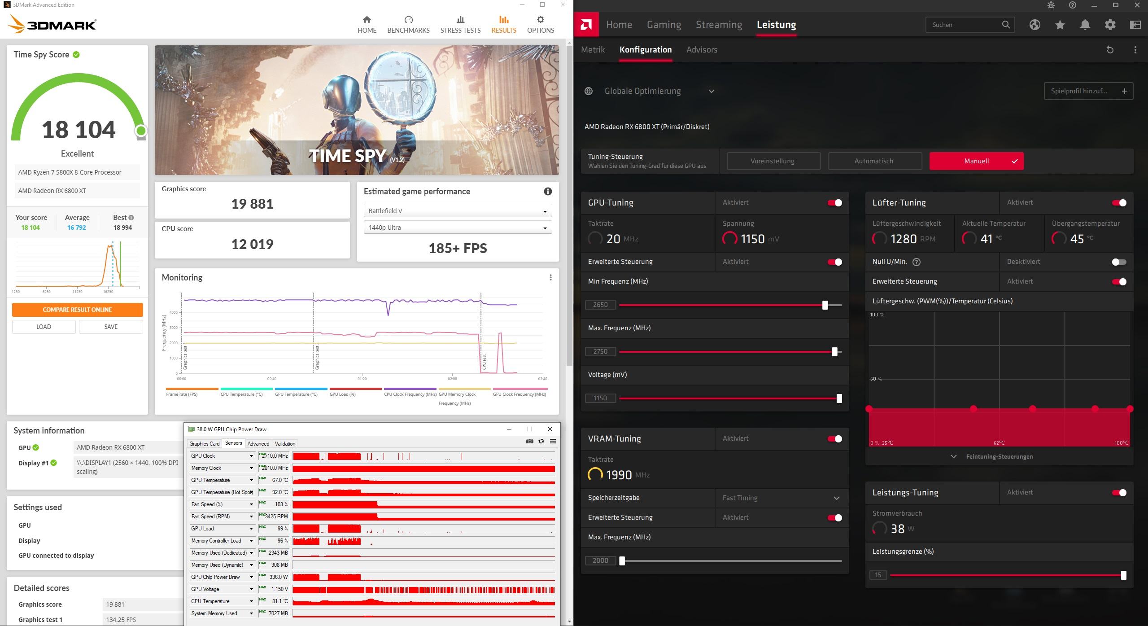
Task: Click GPU-Z screenshot camera icon
Action: [x=530, y=441]
